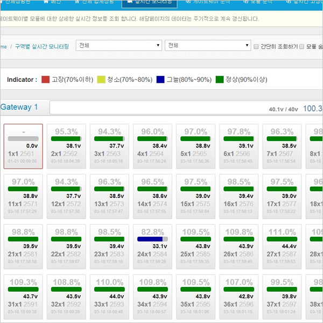
Task: Select module card 37x1 2597
Action: (282, 297)
